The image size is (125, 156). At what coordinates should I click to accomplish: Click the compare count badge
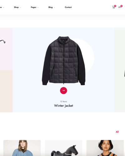point(121,6)
